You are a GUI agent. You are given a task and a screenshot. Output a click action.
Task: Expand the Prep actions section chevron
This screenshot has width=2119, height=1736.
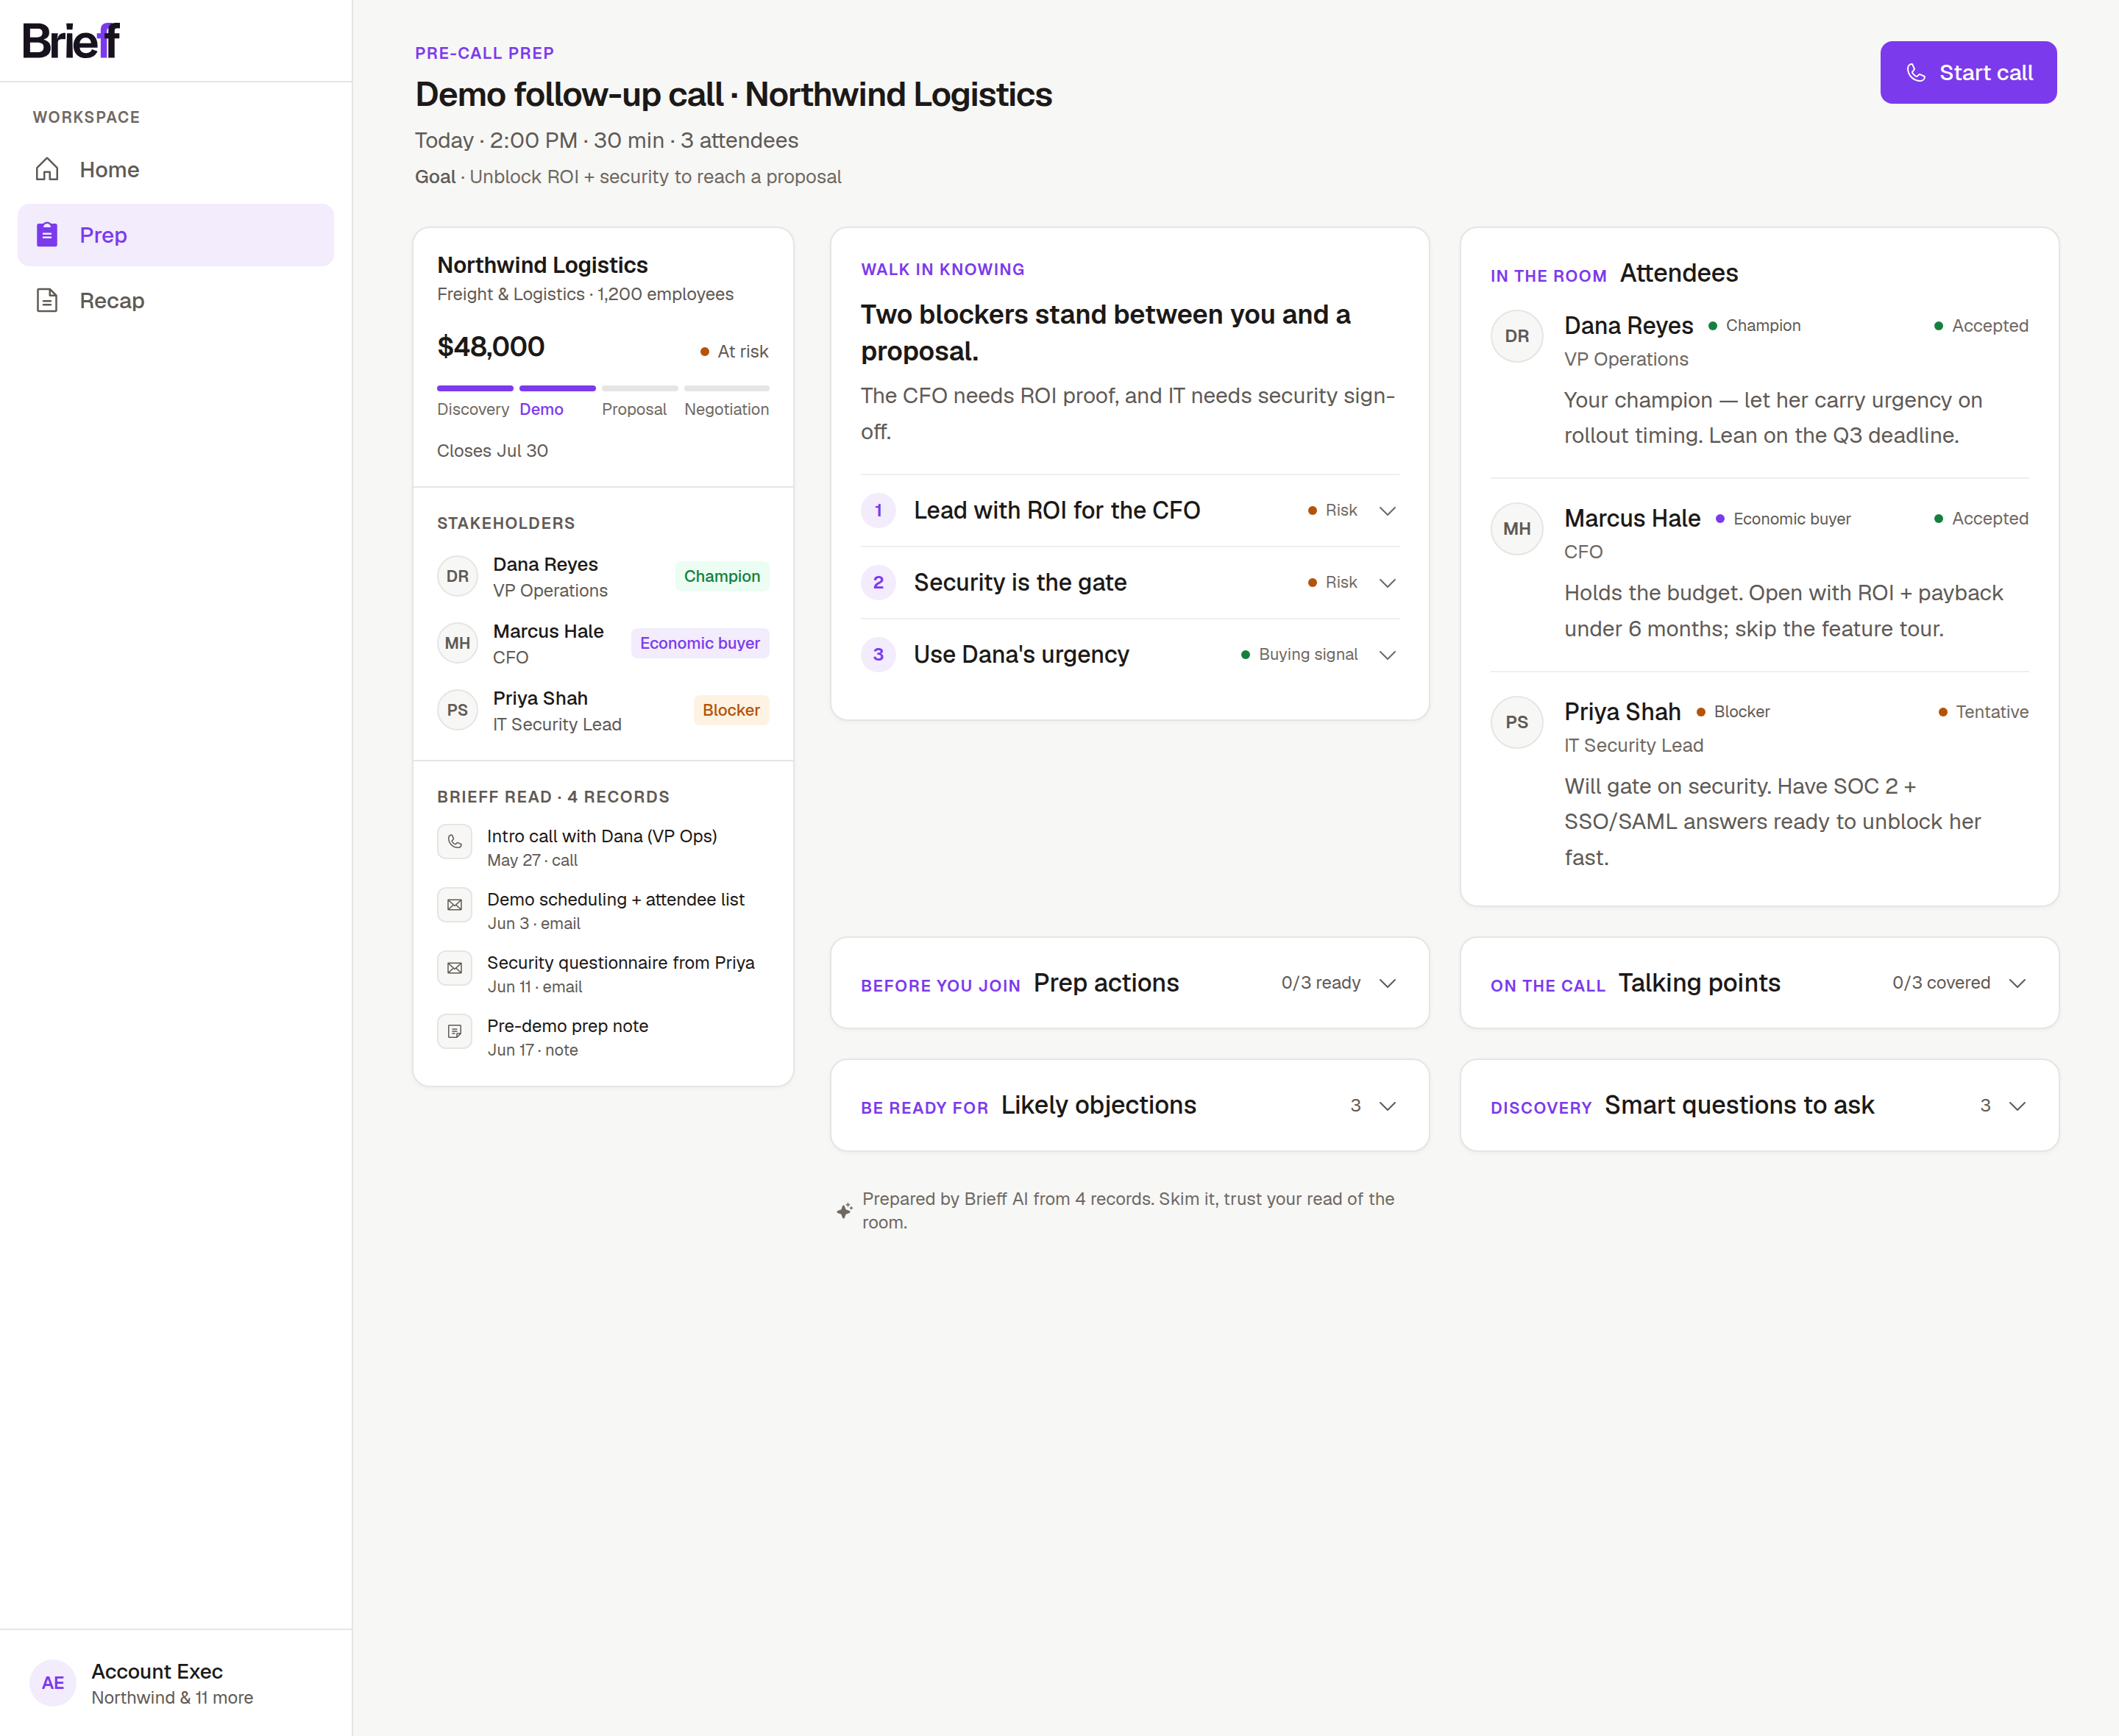click(1387, 983)
